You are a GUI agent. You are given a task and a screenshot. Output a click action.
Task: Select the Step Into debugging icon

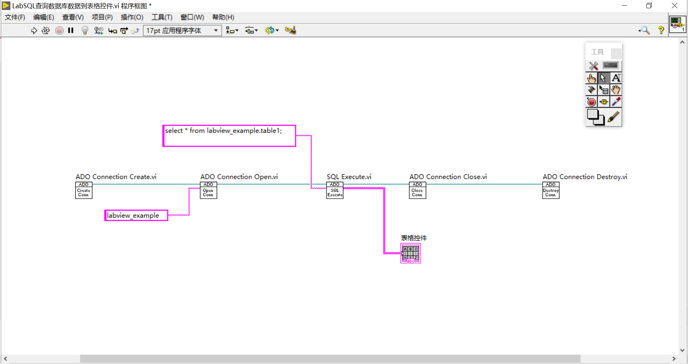coord(112,30)
